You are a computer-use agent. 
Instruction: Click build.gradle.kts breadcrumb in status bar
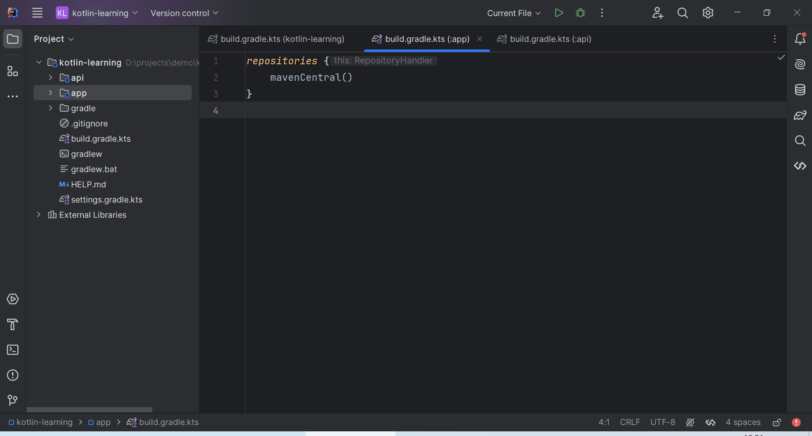point(163,422)
